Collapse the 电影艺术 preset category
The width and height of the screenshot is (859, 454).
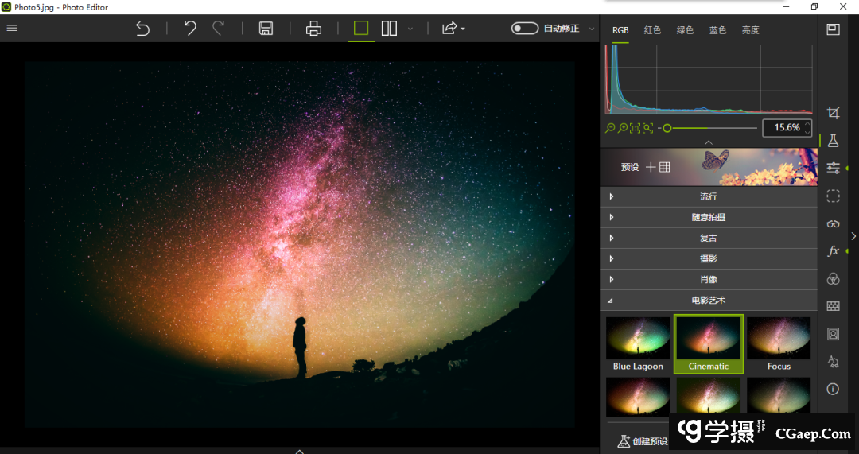[708, 301]
